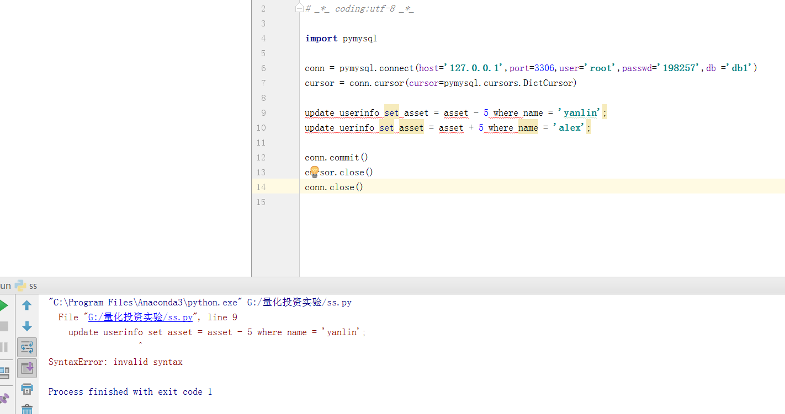
Task: Jump up the stack trace
Action: point(27,305)
